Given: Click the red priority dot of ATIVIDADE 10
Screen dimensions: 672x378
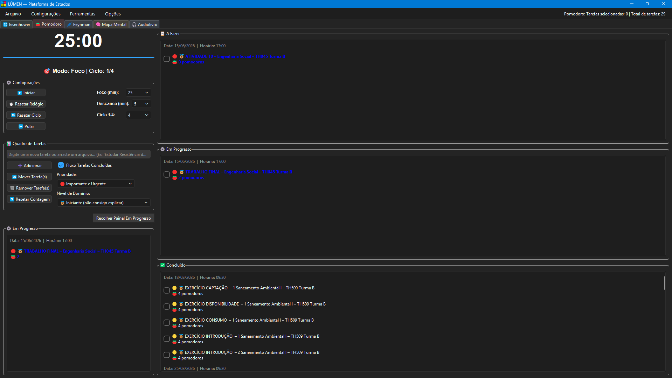Looking at the screenshot, I should tap(174, 56).
